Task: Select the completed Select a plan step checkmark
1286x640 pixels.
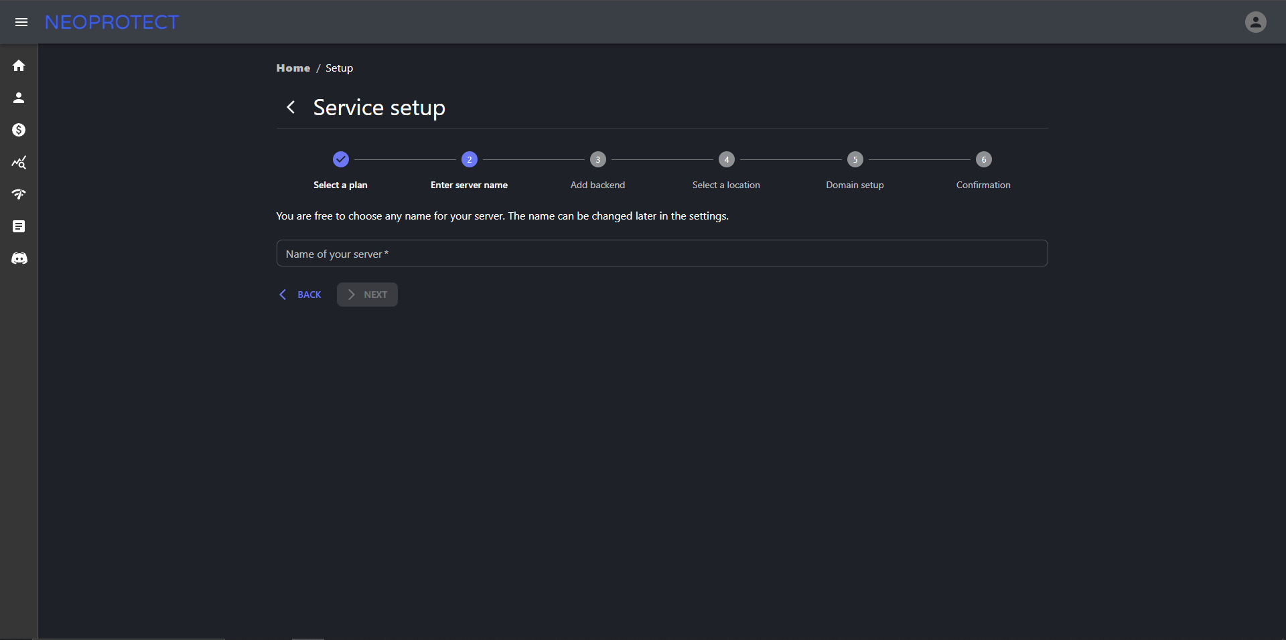Action: (341, 159)
